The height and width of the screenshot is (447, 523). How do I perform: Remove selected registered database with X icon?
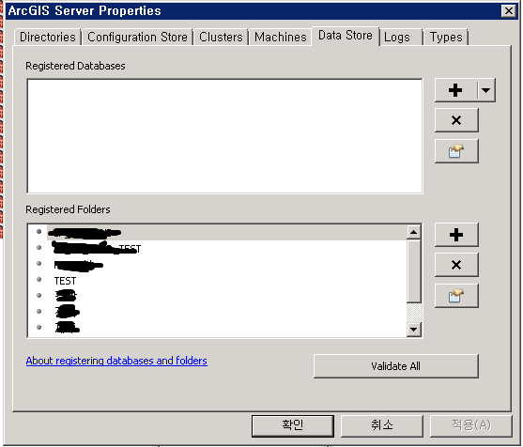point(456,120)
